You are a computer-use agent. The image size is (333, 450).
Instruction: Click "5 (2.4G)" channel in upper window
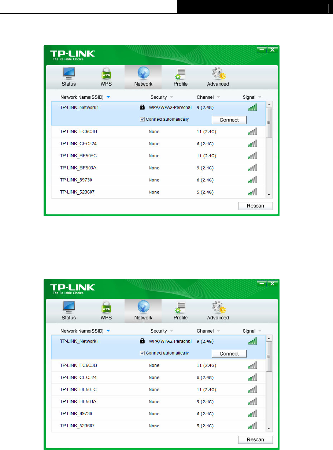pyautogui.click(x=205, y=192)
